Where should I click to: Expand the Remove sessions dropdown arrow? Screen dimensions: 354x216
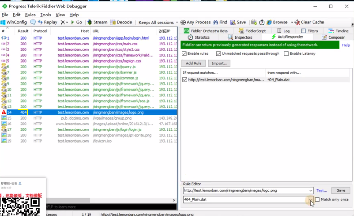[x=67, y=22]
